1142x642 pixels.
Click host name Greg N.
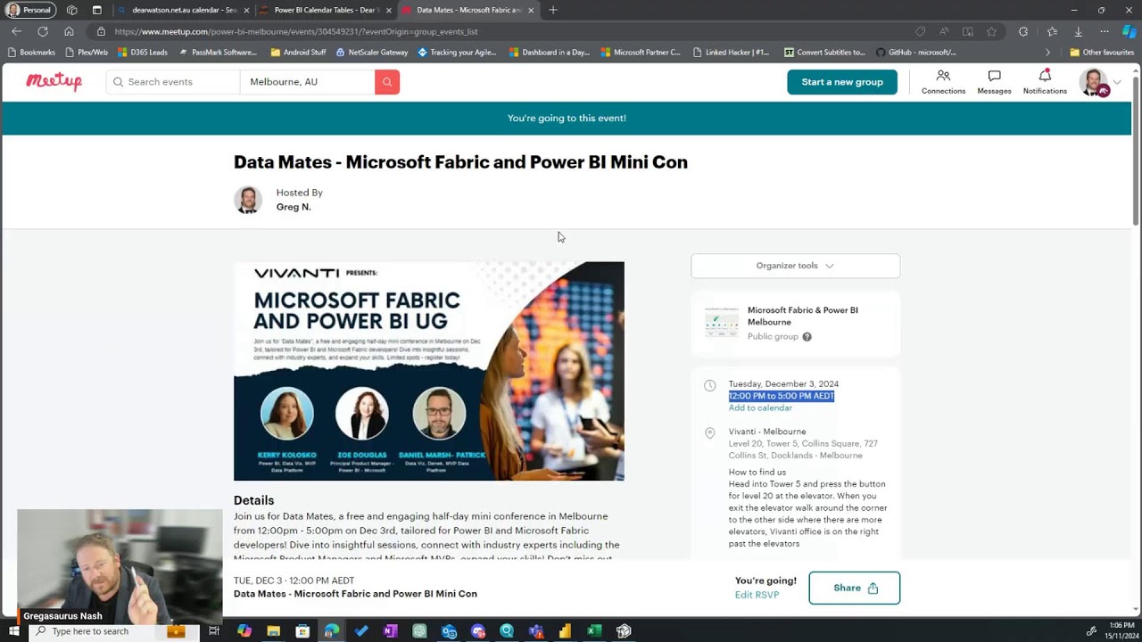[x=294, y=207]
